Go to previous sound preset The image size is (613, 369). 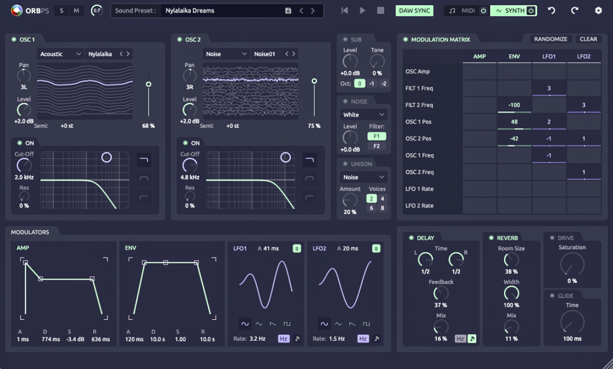click(x=301, y=10)
